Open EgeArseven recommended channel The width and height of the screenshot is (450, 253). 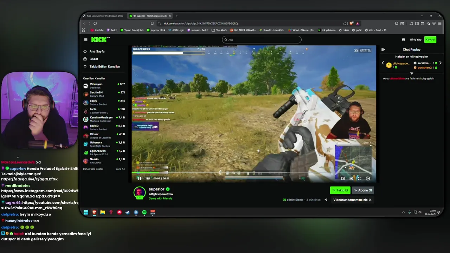[x=104, y=153]
